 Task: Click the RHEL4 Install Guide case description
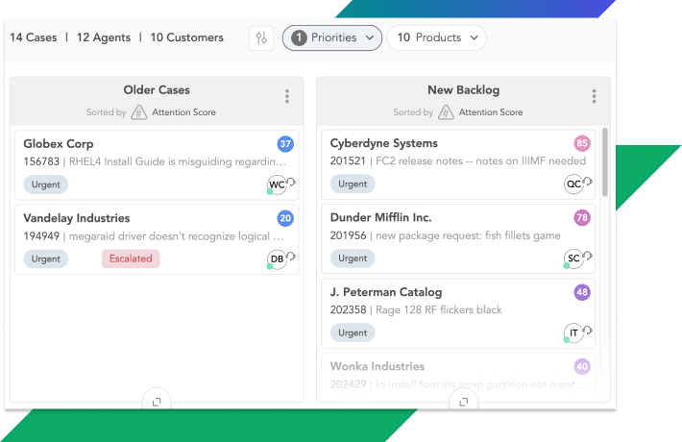click(x=178, y=161)
